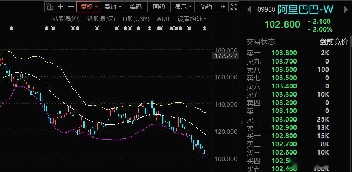Open 设置均线 dropdown
Image resolution: width=352 pixels, height=172 pixels.
[192, 19]
